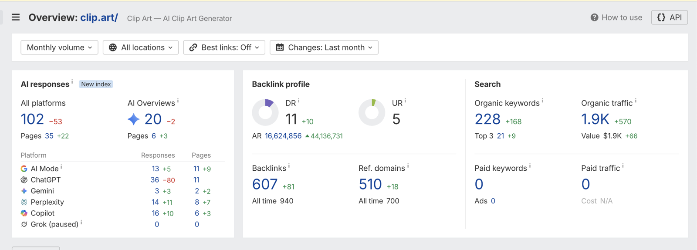Open the Organic traffic value 1.9K
697x250 pixels.
tap(595, 119)
